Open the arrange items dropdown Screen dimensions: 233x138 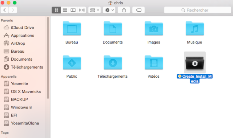[94, 10]
